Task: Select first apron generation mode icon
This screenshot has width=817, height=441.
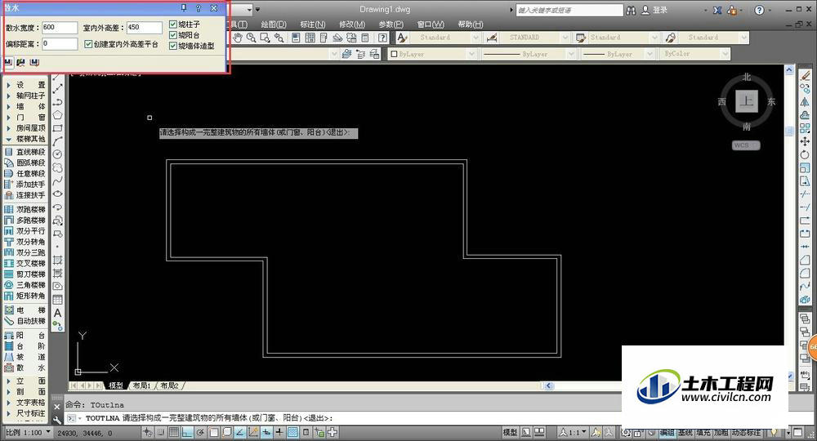Action: click(8, 63)
